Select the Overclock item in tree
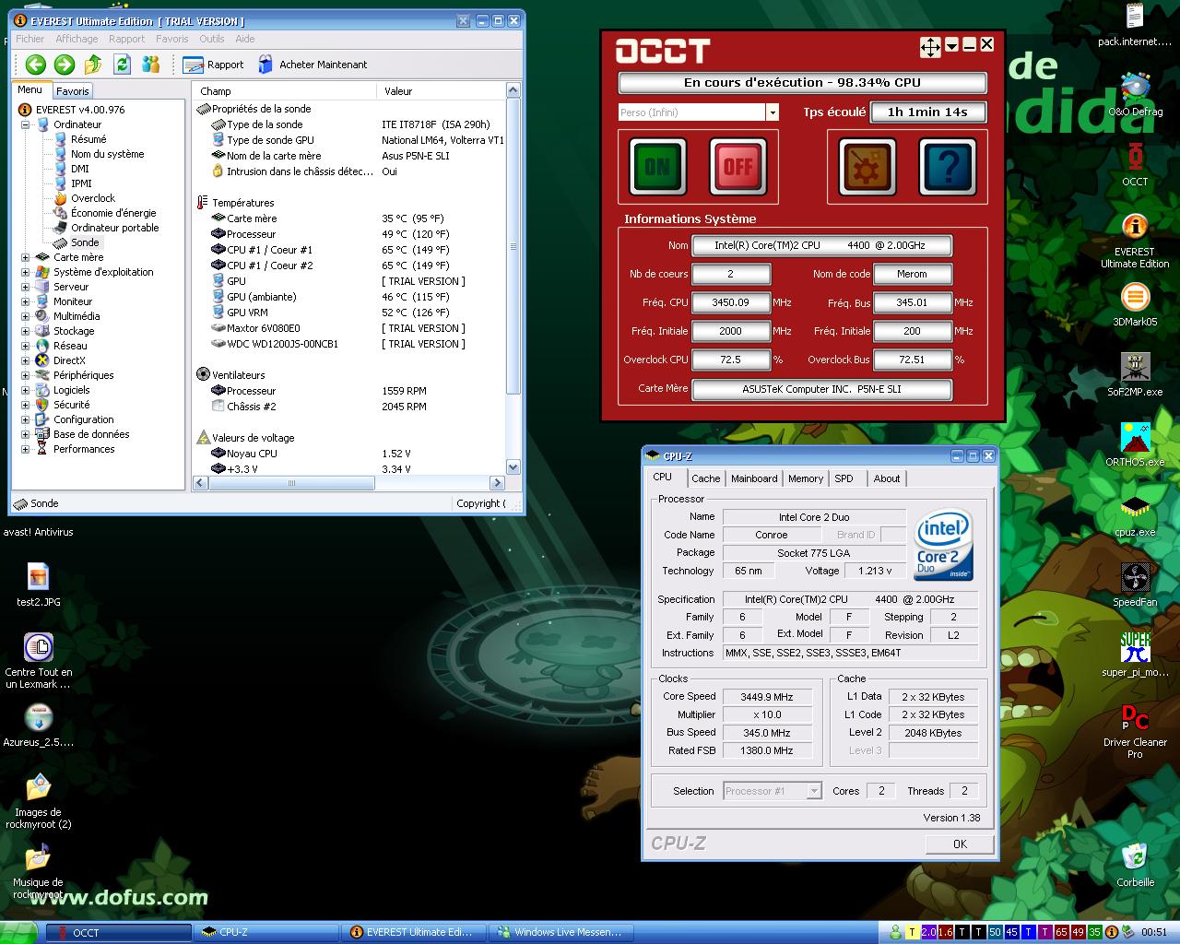Image resolution: width=1180 pixels, height=944 pixels. (x=93, y=198)
